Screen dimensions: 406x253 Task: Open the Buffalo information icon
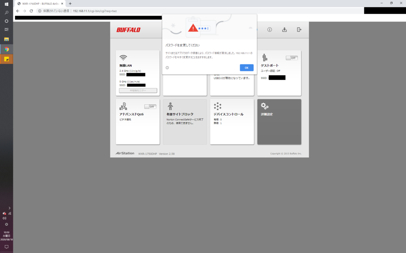point(269,30)
